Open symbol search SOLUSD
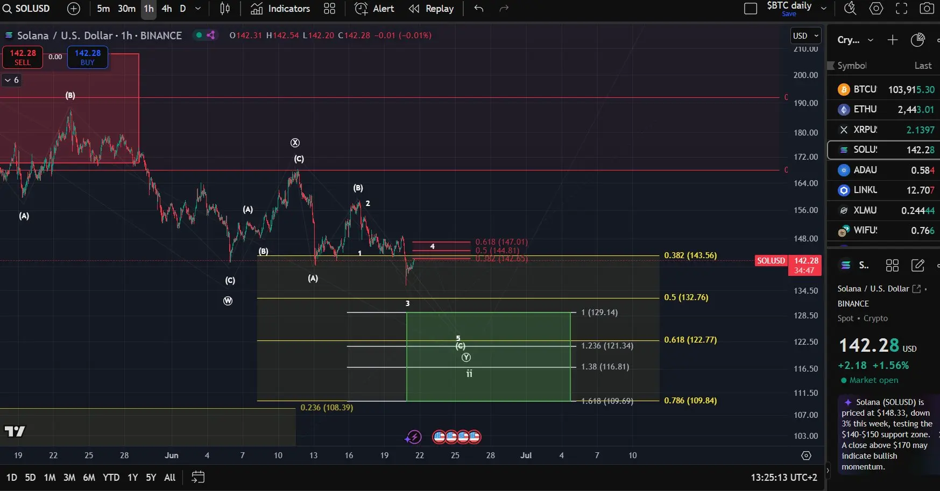940x491 pixels. coord(27,9)
